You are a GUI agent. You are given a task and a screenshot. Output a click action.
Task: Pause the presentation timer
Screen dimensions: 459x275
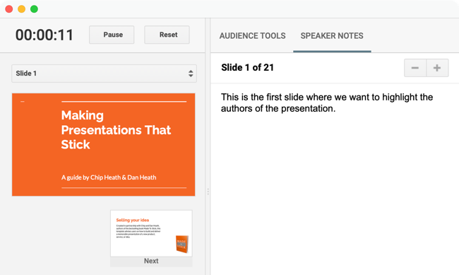pos(112,35)
